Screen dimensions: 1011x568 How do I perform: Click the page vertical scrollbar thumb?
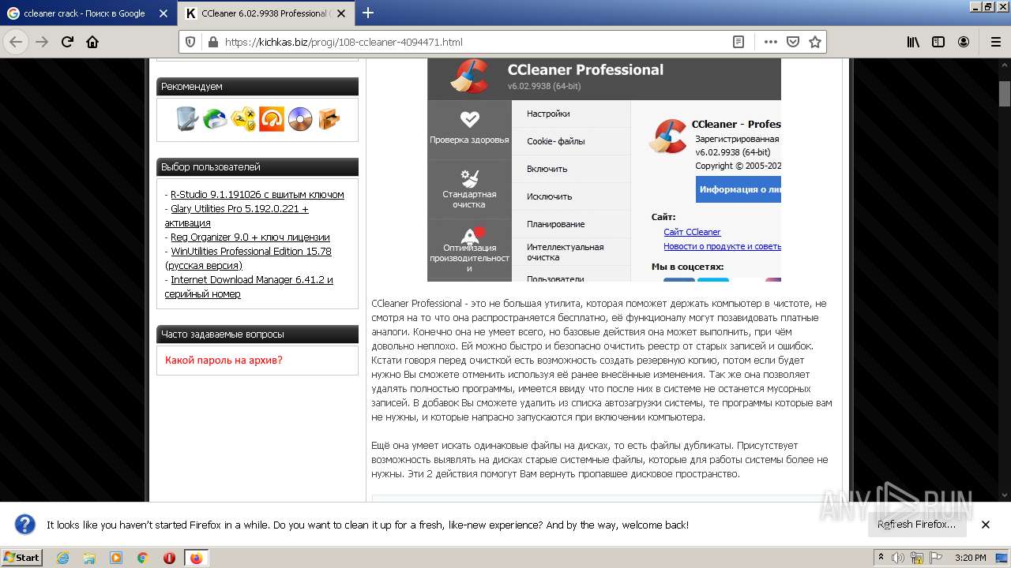tap(1005, 93)
